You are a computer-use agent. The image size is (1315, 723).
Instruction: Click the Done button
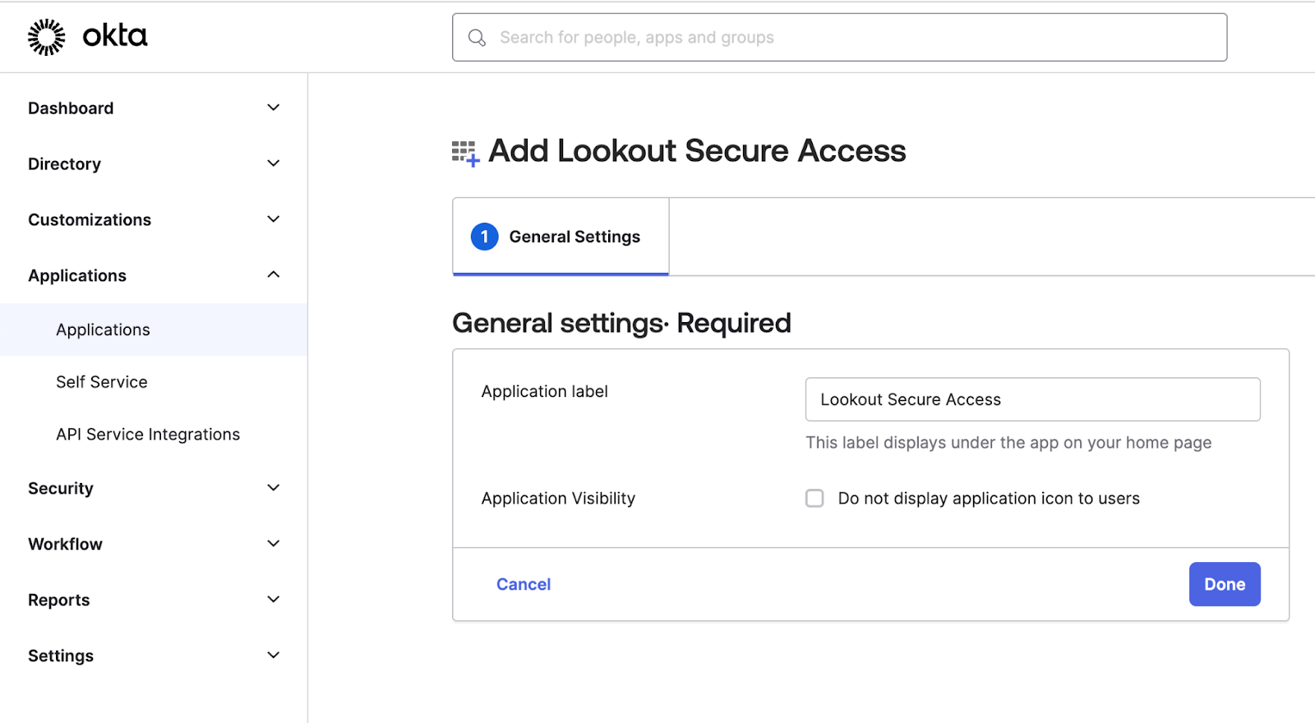[x=1225, y=584]
